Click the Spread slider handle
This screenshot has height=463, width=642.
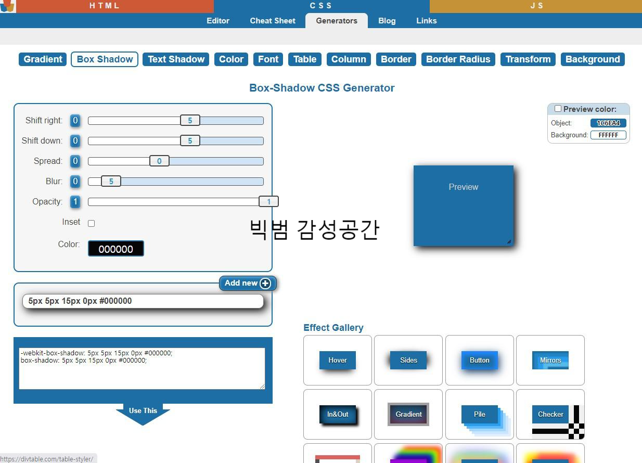tap(159, 161)
